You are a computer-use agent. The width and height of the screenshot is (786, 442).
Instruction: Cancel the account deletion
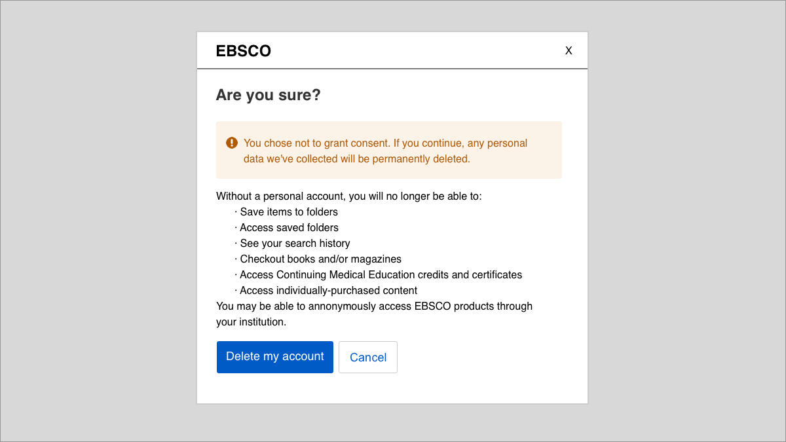click(x=368, y=357)
